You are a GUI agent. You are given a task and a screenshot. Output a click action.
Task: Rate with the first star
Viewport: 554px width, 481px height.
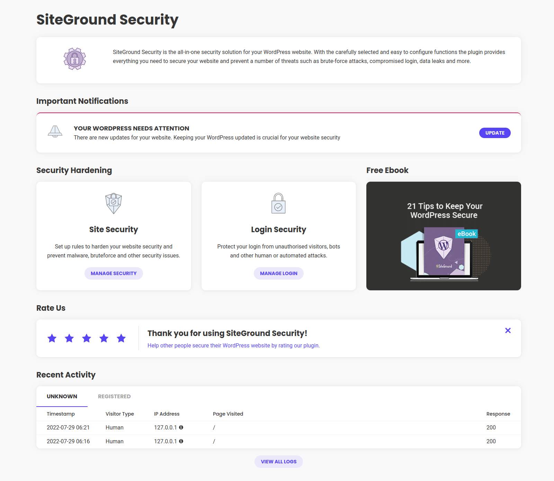52,338
